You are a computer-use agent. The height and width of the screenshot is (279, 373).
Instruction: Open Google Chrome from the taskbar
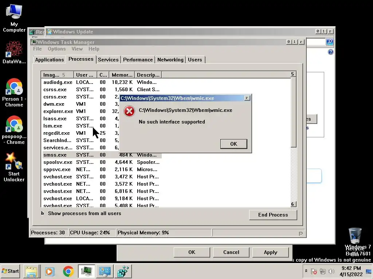click(68, 271)
